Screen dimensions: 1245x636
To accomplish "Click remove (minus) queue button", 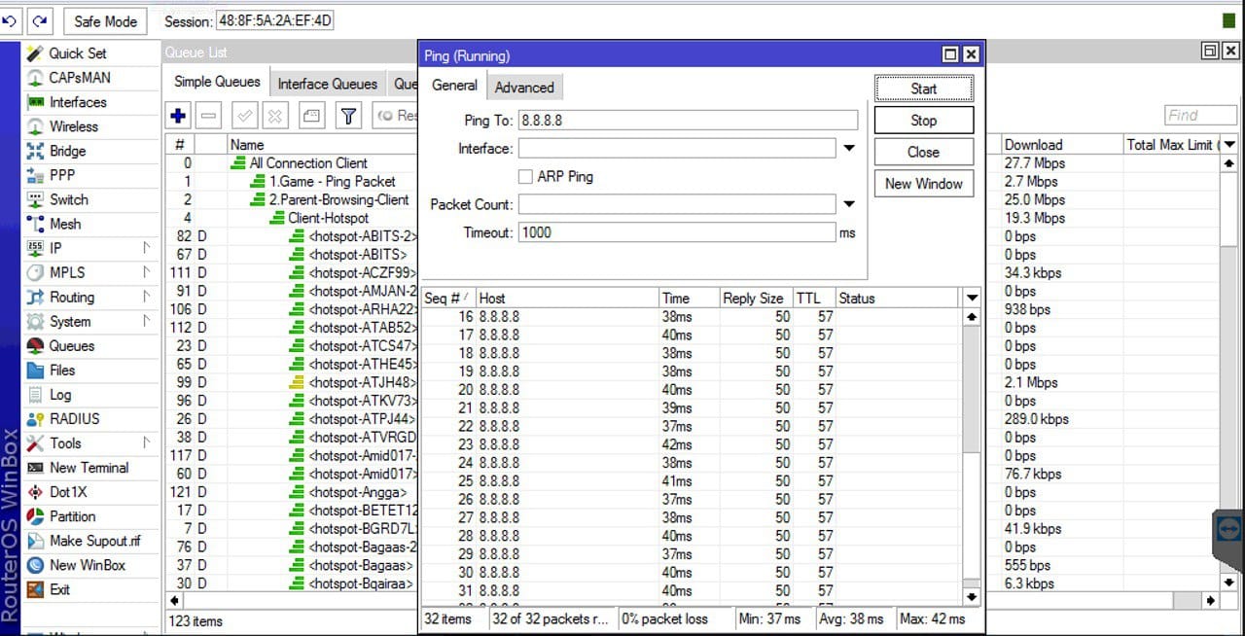I will click(x=208, y=116).
